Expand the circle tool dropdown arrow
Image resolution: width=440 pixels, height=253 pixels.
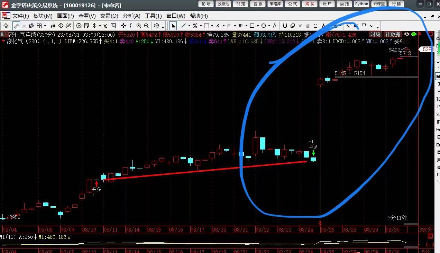[x=269, y=26]
